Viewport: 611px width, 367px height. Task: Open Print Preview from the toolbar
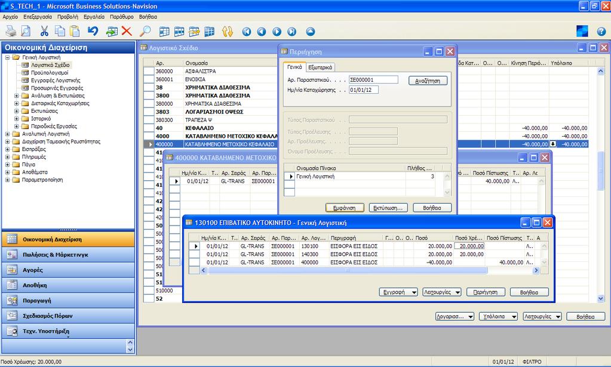pyautogui.click(x=26, y=32)
